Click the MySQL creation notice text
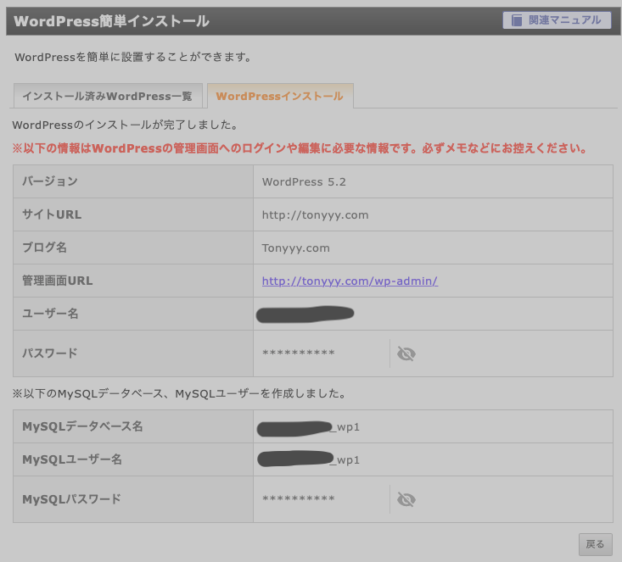The height and width of the screenshot is (562, 622). click(179, 393)
